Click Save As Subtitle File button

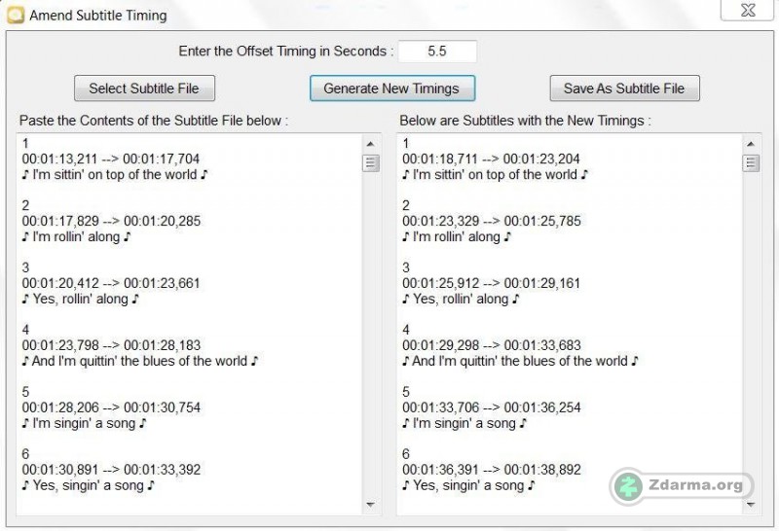(x=624, y=88)
